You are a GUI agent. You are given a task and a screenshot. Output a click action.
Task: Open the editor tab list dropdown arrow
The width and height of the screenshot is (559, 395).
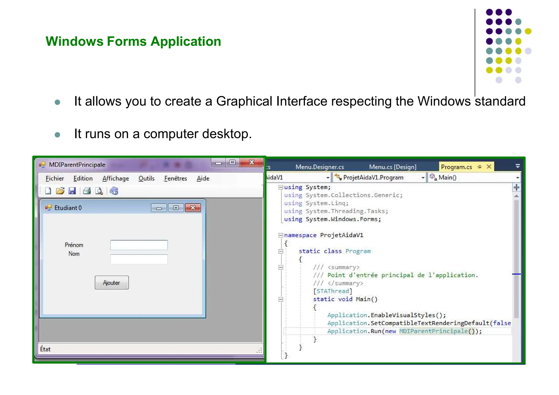click(x=518, y=166)
